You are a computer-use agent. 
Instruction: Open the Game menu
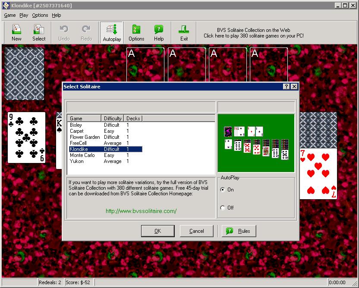[9, 15]
